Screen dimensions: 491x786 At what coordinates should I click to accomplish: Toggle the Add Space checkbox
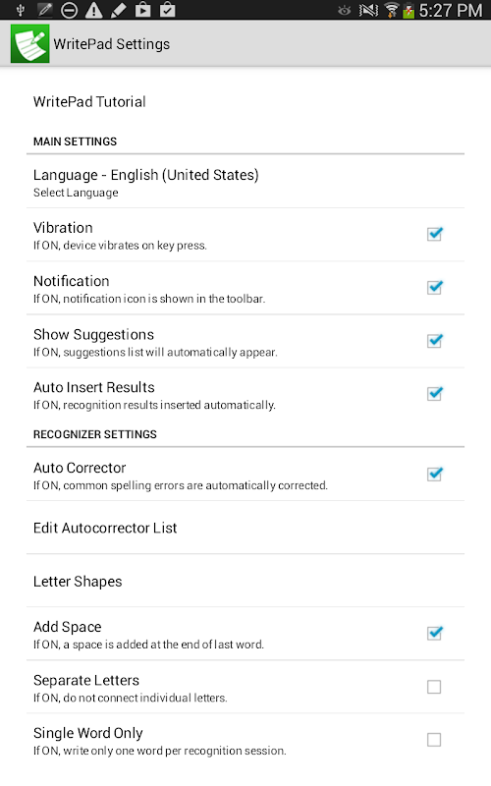pyautogui.click(x=434, y=633)
